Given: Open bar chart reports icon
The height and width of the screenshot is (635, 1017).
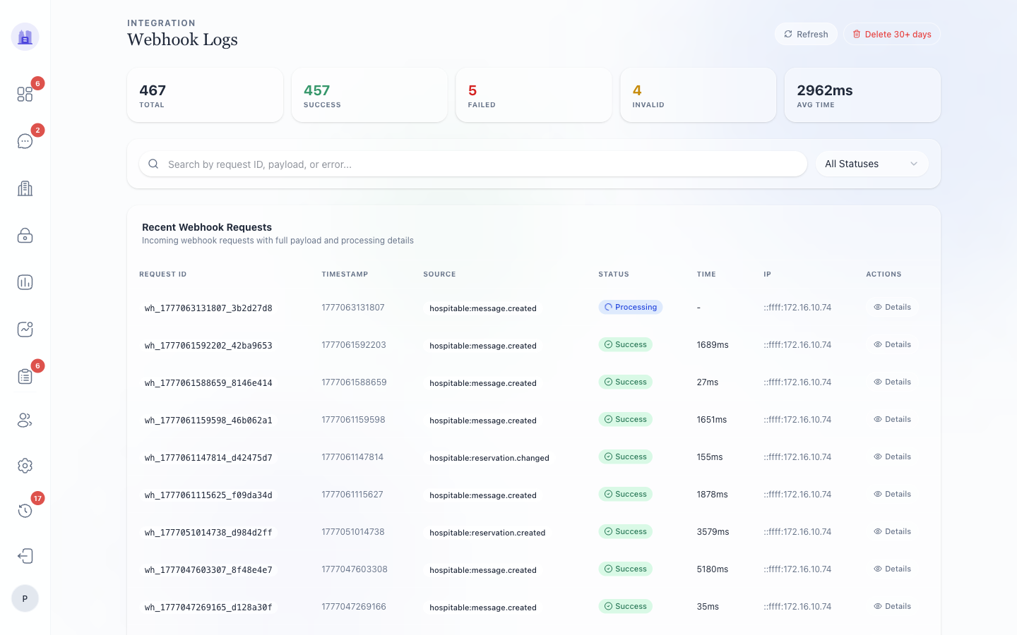Looking at the screenshot, I should 25,282.
